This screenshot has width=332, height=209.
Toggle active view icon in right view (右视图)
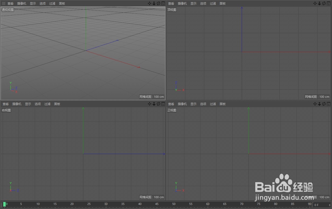(x=163, y=104)
